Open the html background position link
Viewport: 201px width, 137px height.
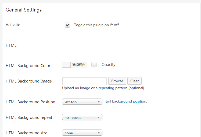(125, 101)
